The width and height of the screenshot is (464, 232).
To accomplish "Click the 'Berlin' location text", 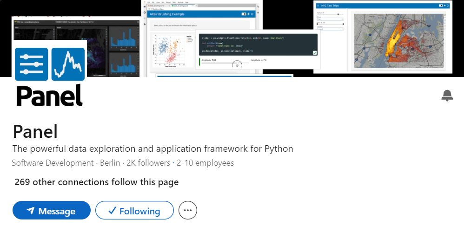I will (110, 163).
